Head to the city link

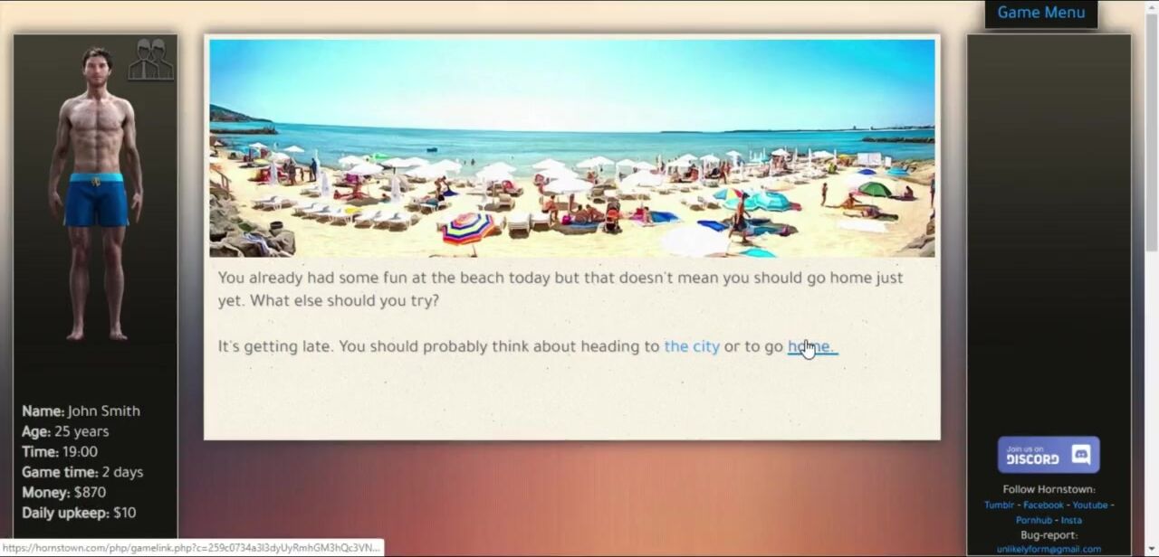point(692,346)
